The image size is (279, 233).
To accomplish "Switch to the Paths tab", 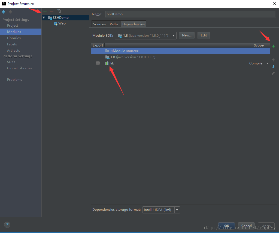I will (x=114, y=24).
